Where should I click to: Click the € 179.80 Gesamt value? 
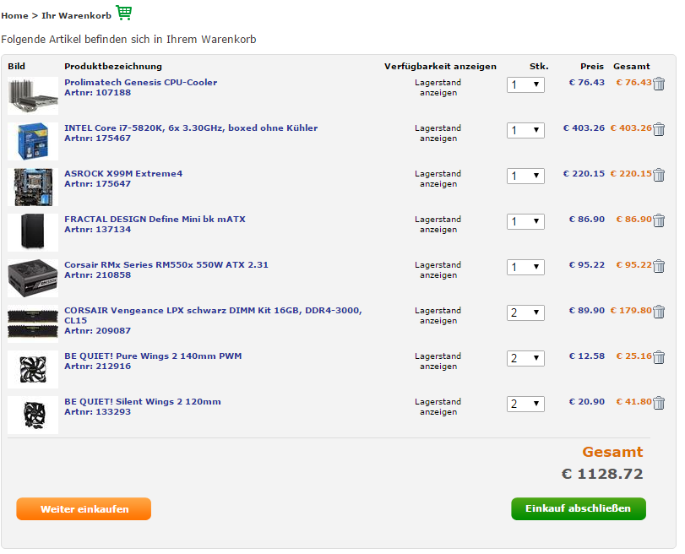click(631, 310)
